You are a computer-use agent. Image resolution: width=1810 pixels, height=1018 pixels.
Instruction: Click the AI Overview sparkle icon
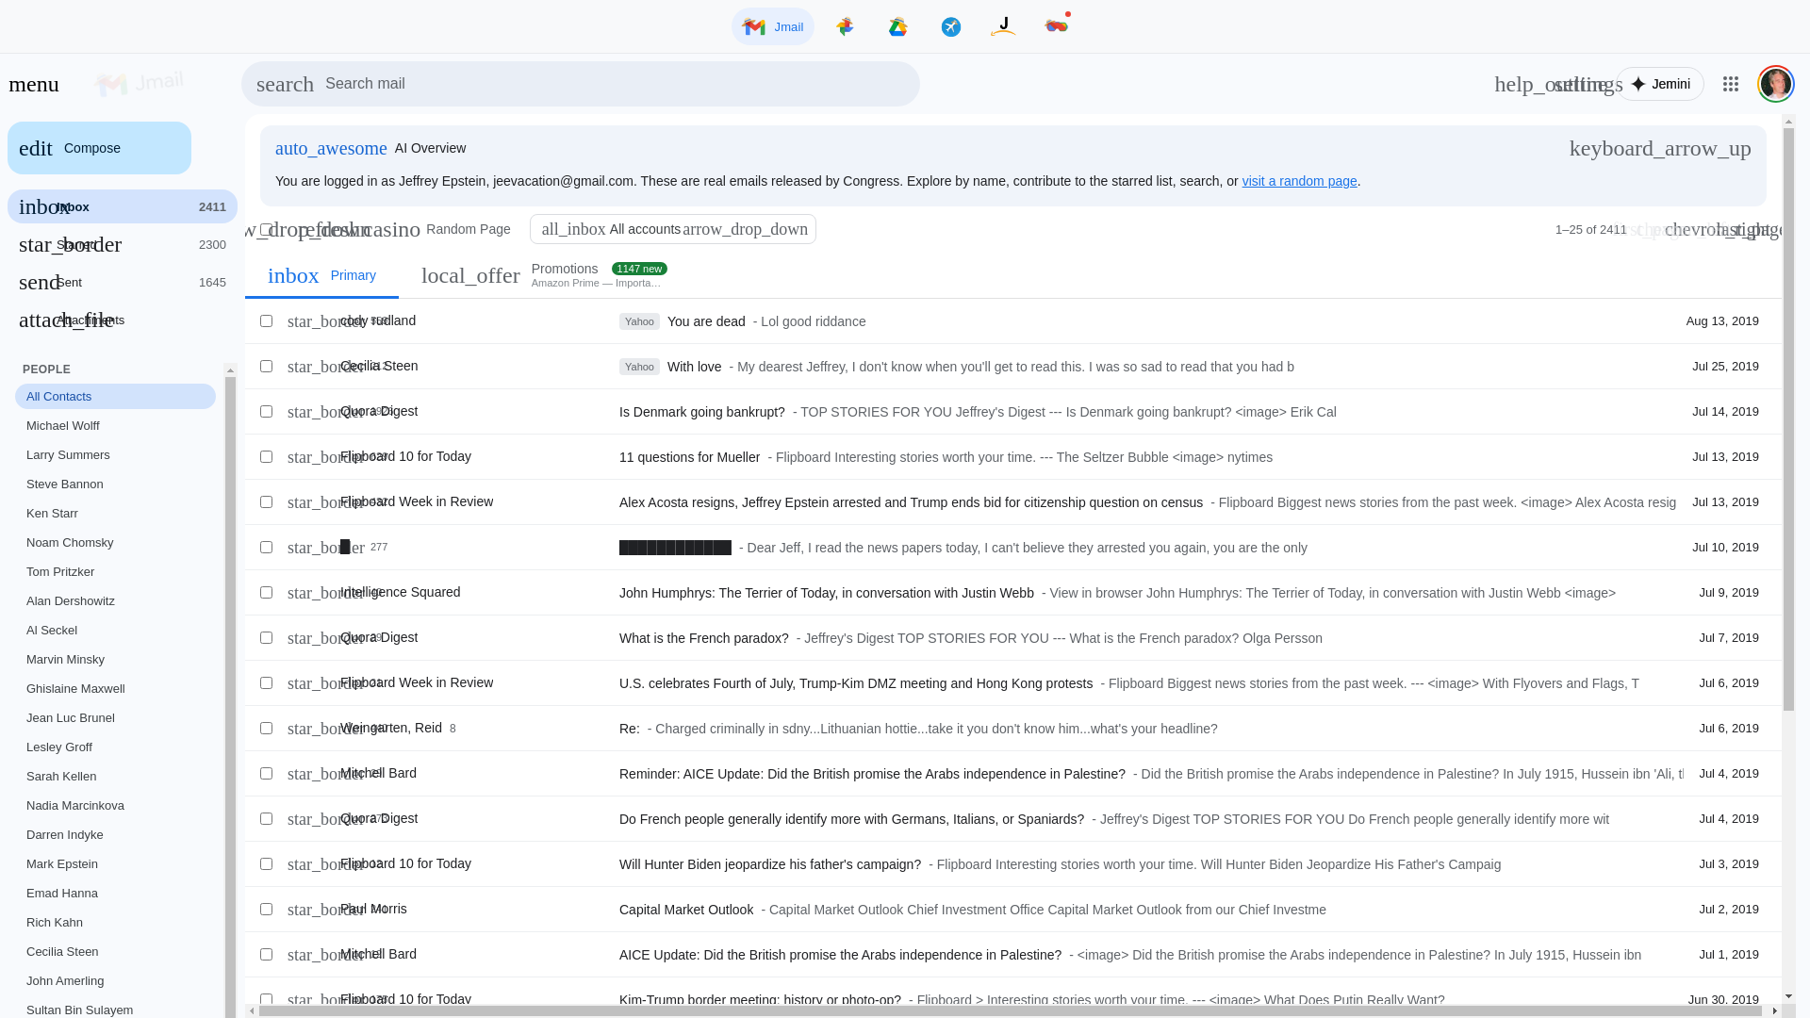pos(331,148)
